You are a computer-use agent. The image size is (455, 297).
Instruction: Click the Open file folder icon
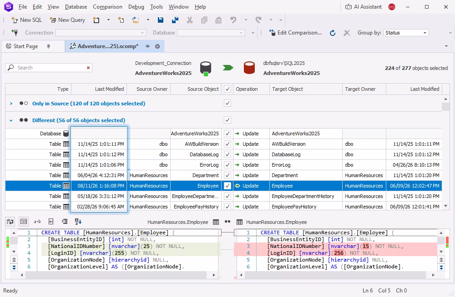pos(136,20)
